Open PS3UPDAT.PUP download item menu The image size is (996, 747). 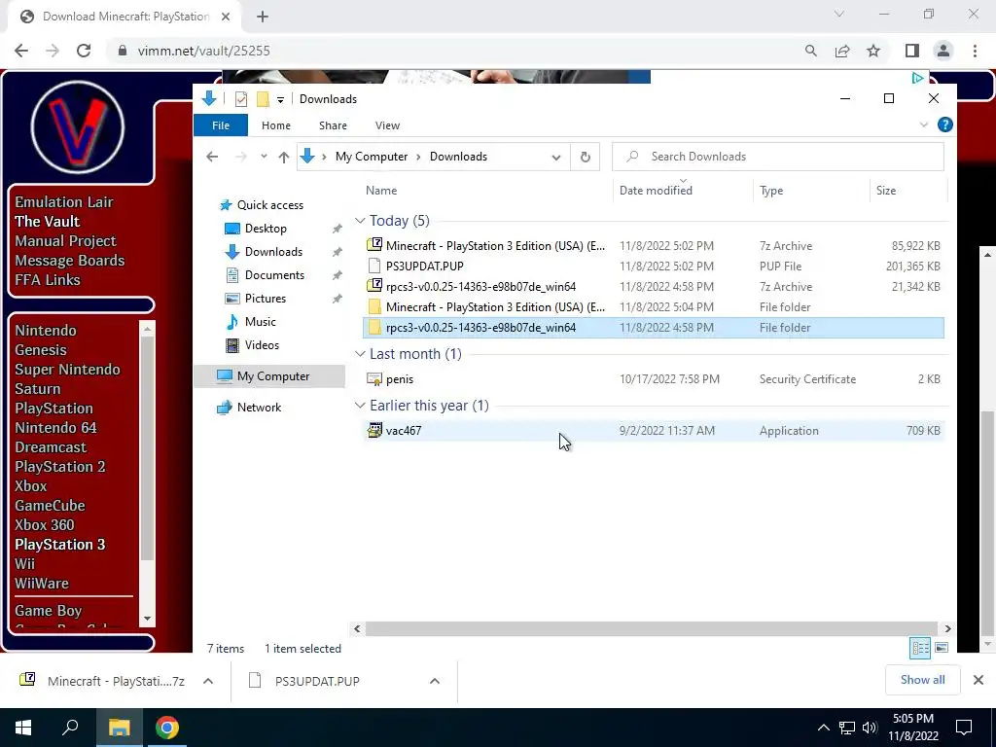click(x=435, y=681)
